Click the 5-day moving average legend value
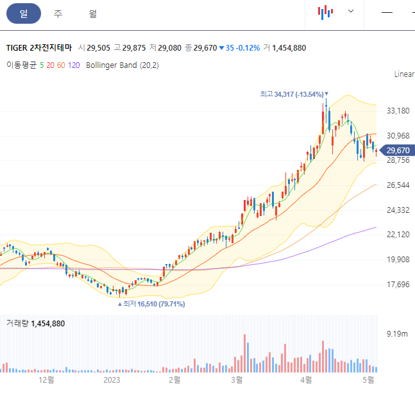Screen dimensions: 415x393 (x=42, y=65)
